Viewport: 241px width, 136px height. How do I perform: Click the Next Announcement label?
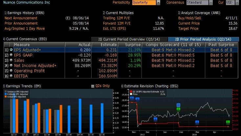[21, 18]
